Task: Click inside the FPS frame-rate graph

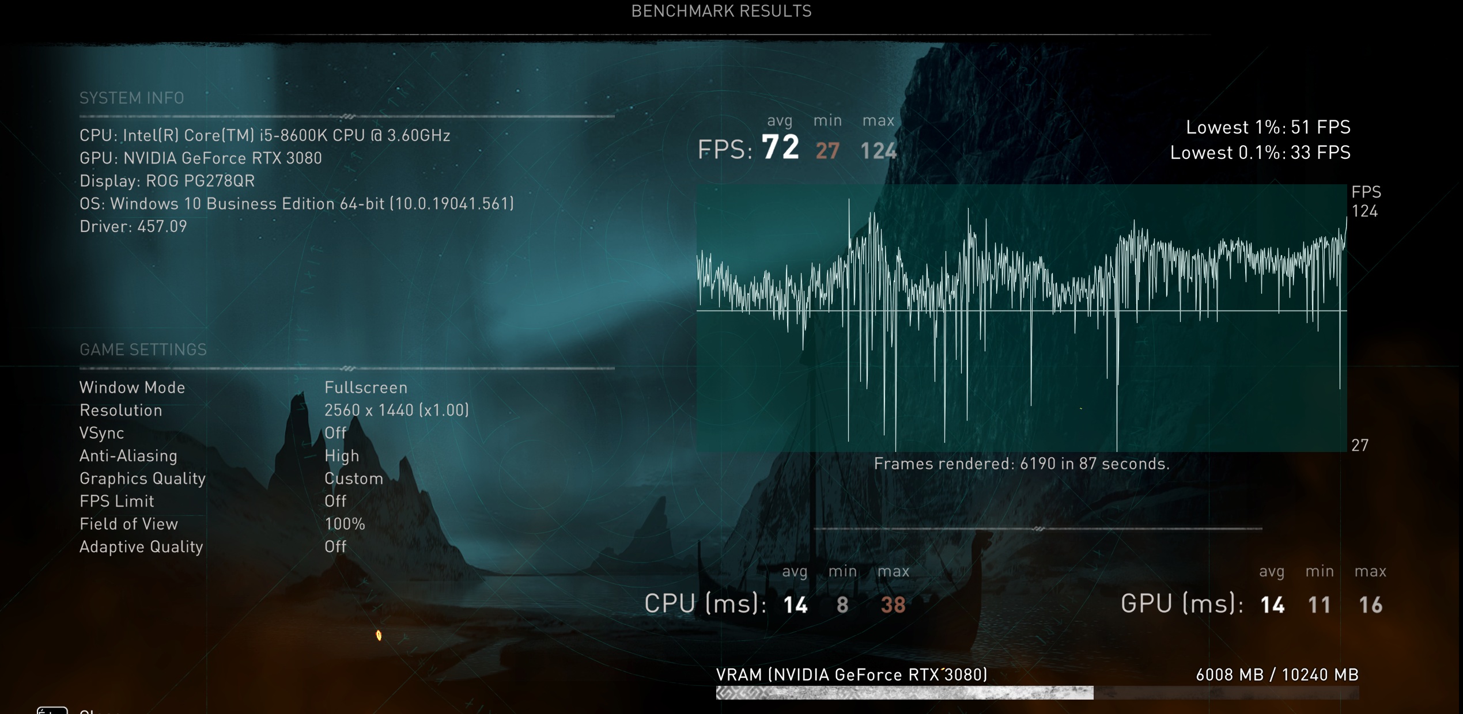Action: tap(1022, 318)
